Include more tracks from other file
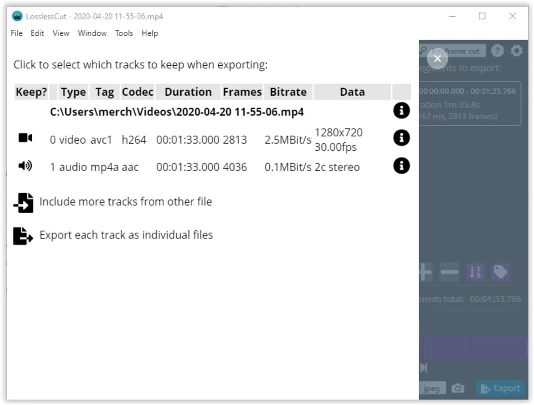This screenshot has width=534, height=405. pos(124,201)
